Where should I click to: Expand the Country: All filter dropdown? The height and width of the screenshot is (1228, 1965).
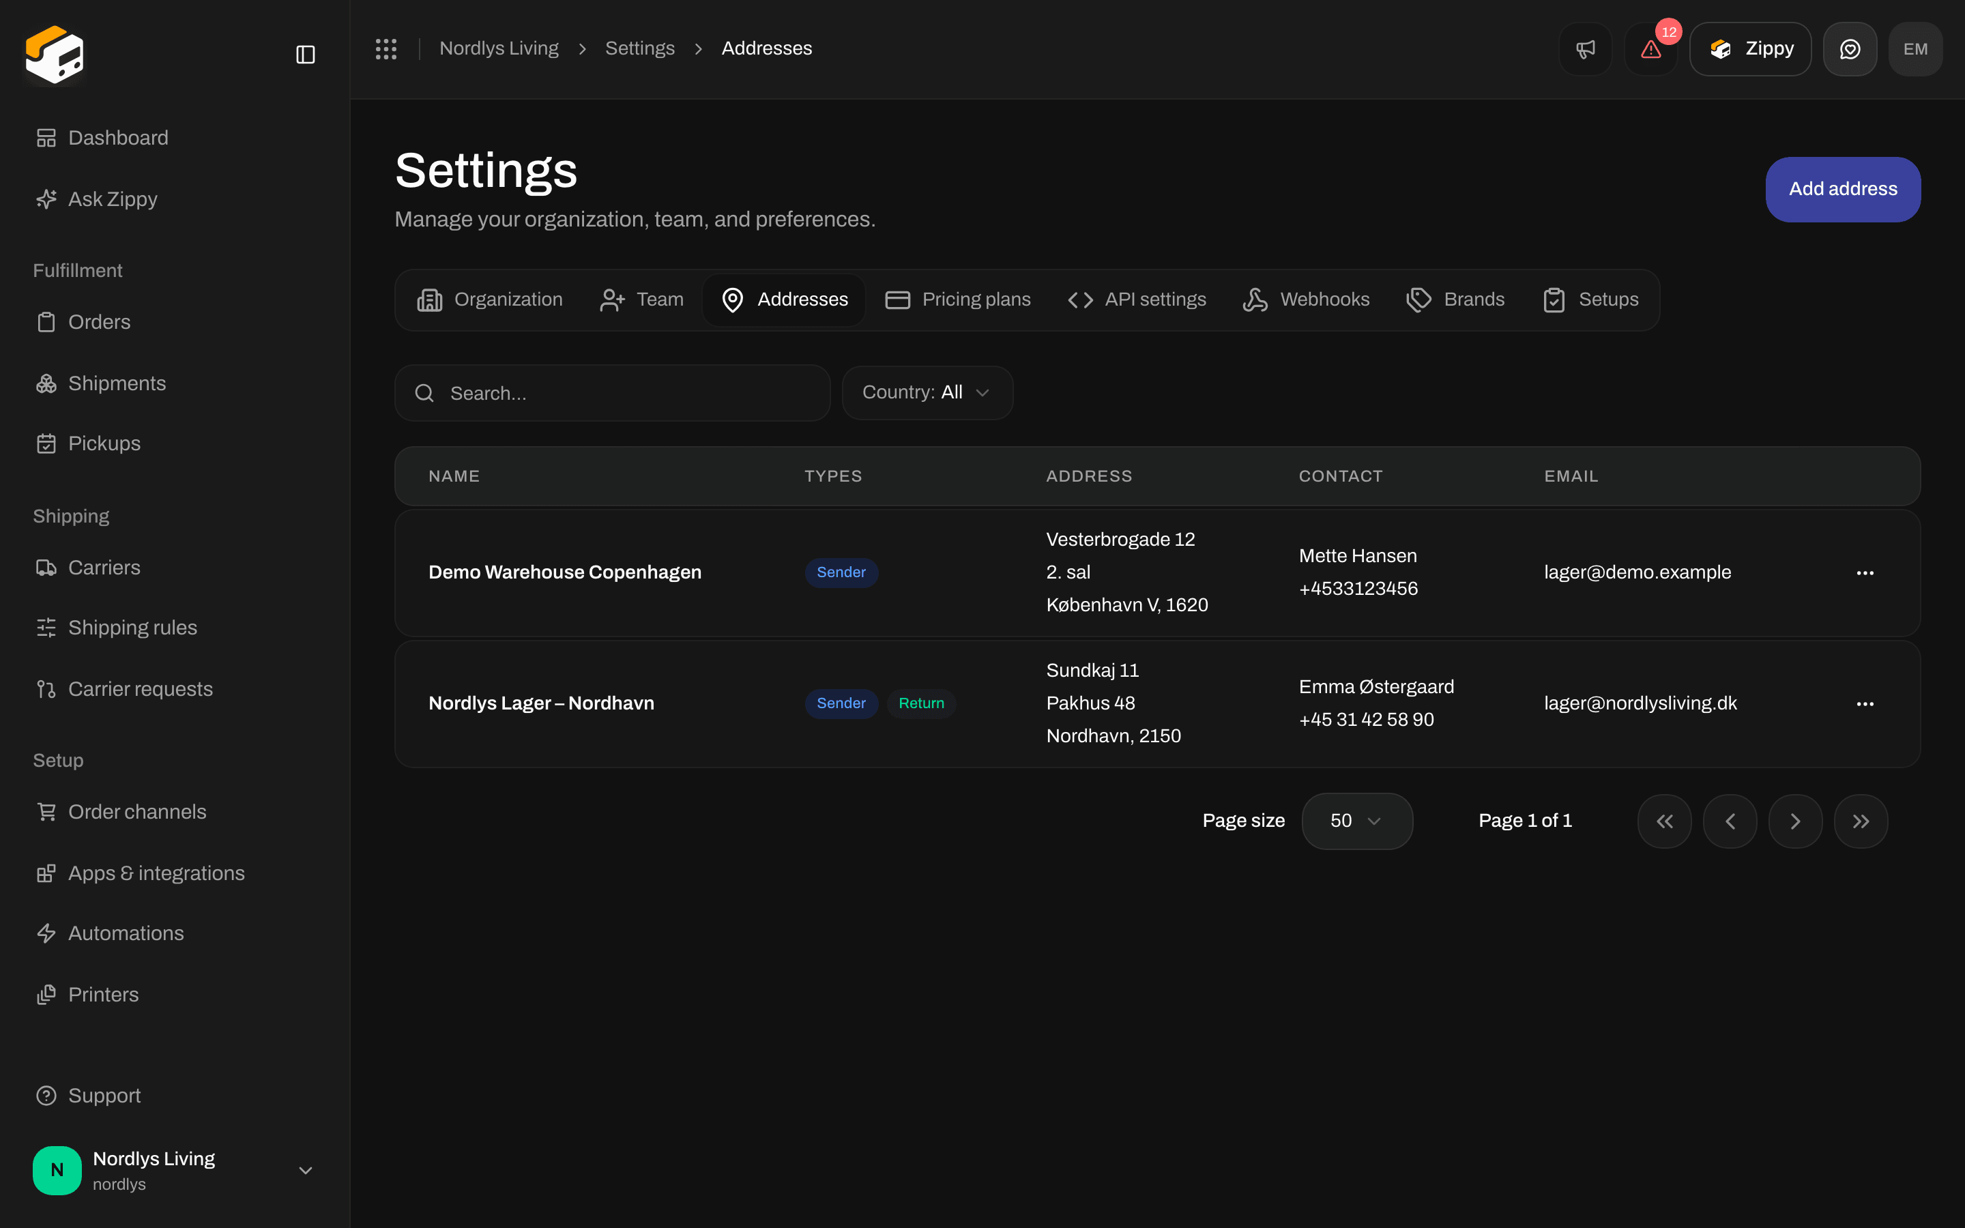pyautogui.click(x=927, y=393)
